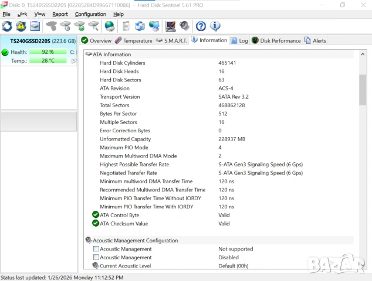Click the document report icon in toolbar
The height and width of the screenshot is (281, 372).
(126, 26)
